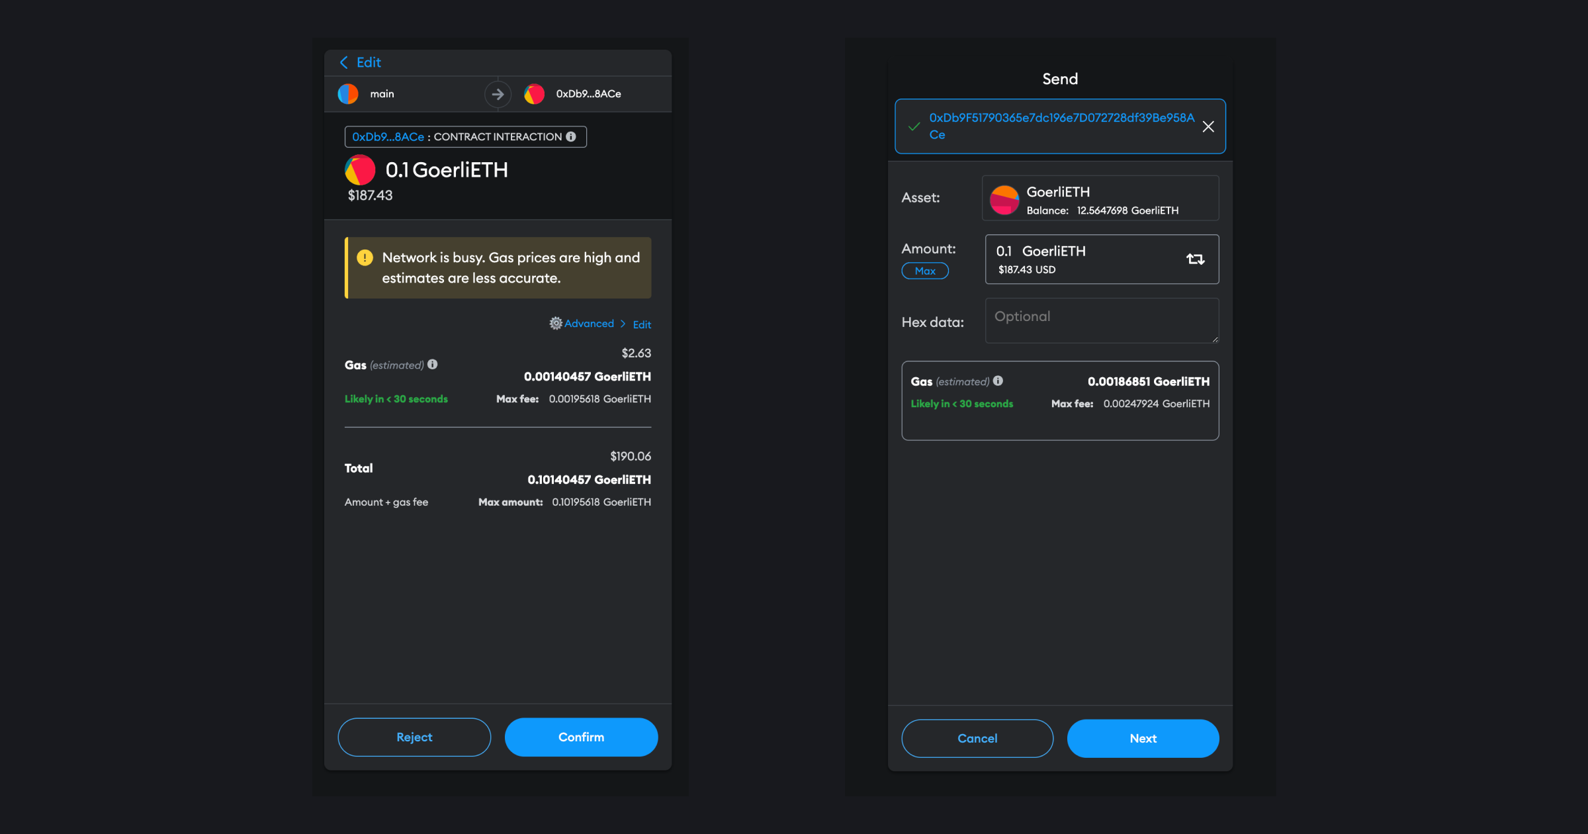Select the Confirm button on left transaction panel
Screen dimensions: 1588x834
click(581, 736)
